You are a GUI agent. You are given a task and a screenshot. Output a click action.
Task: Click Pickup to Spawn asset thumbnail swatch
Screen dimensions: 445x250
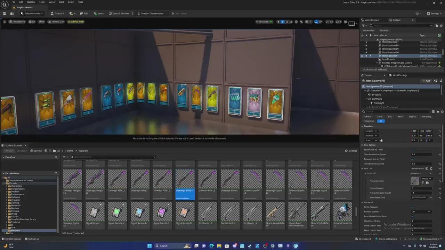click(x=415, y=181)
